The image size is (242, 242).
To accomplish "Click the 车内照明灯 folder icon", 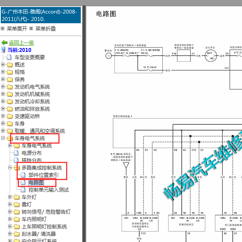I will [x=17, y=219].
